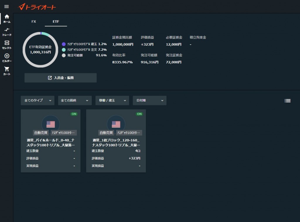Open the バイ&ホールド_0-40 strategy card
This screenshot has height=222, width=300.
click(x=50, y=142)
